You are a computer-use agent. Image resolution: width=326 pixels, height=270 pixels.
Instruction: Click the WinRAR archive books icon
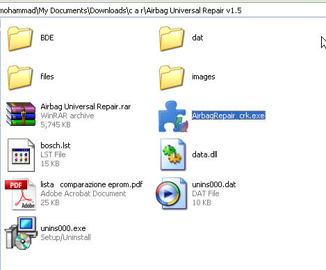coord(21,114)
